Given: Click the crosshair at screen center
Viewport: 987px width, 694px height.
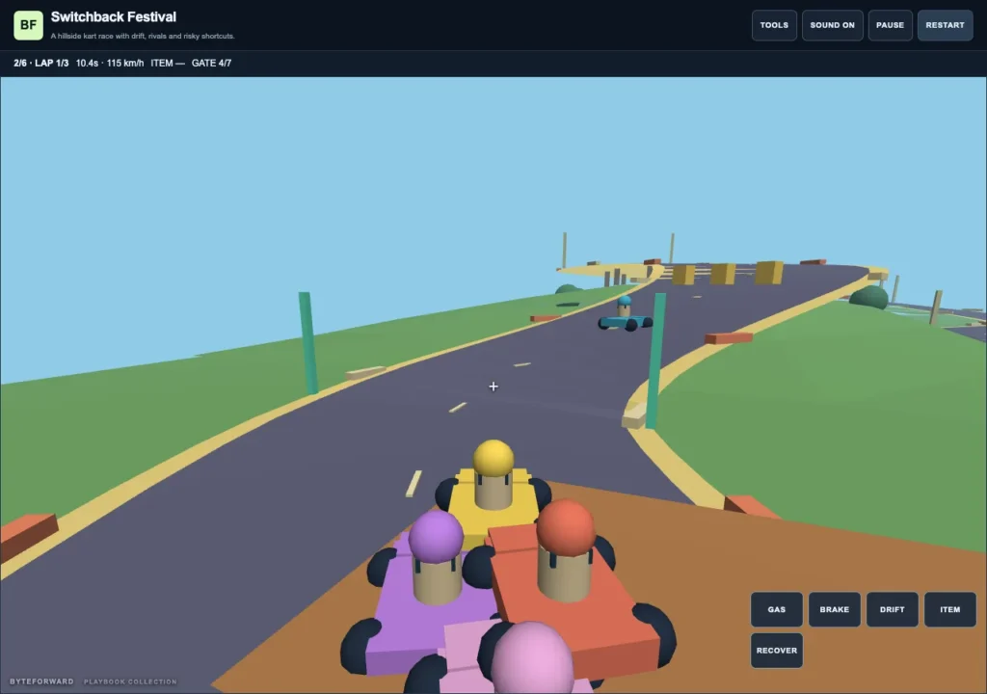Looking at the screenshot, I should click(x=493, y=387).
